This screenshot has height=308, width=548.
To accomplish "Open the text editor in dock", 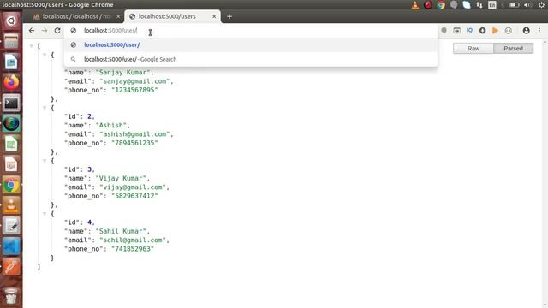I will pos(11,226).
